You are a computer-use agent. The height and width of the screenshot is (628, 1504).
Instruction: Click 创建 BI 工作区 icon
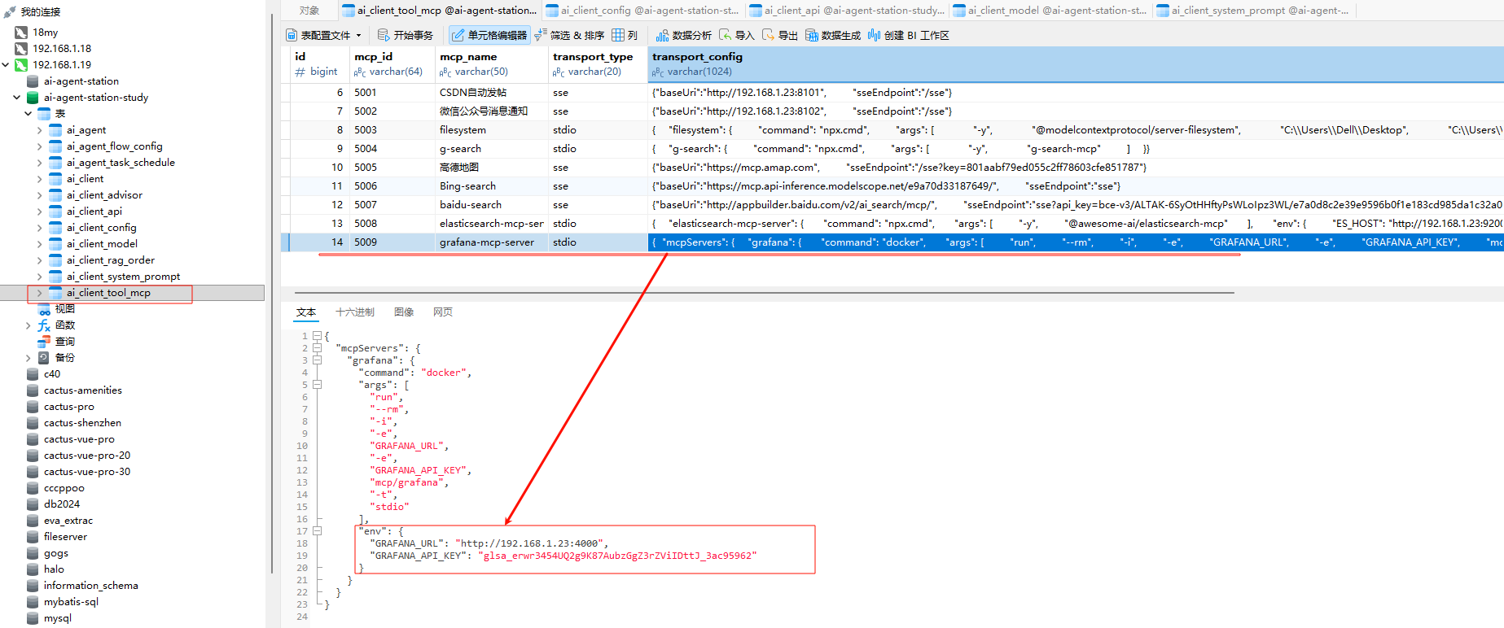point(875,35)
